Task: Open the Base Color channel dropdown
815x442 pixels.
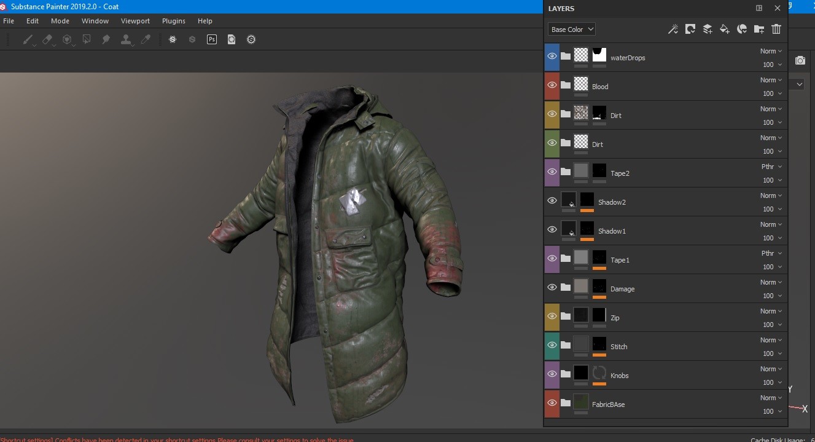Action: (571, 29)
